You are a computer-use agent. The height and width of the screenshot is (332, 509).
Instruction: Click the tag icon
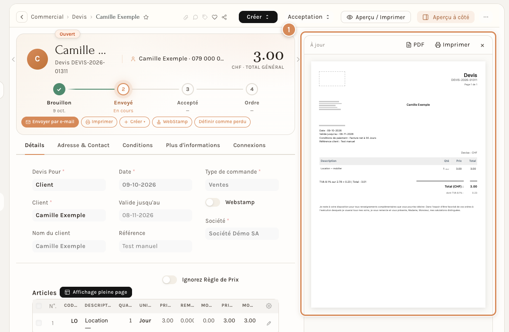[x=205, y=17]
